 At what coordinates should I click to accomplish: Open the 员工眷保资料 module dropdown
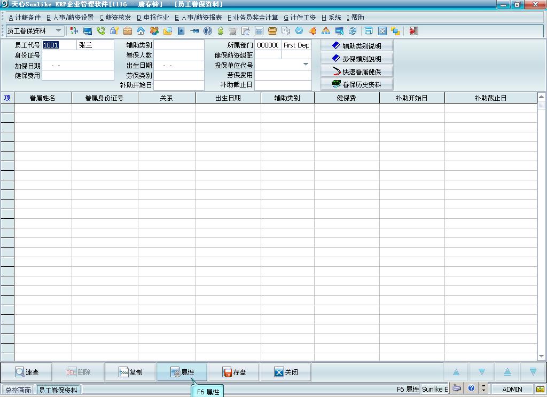pyautogui.click(x=58, y=31)
